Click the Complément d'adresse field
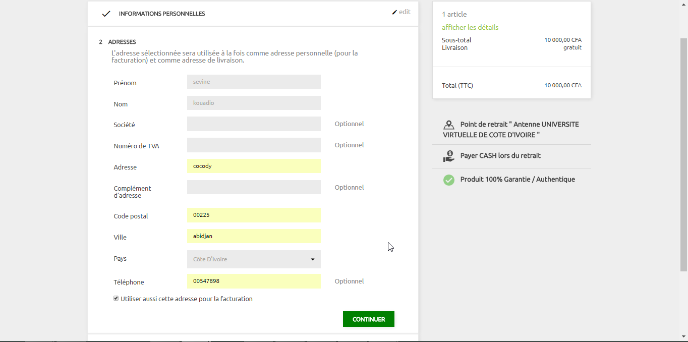Screen dimensions: 688x342 254,187
